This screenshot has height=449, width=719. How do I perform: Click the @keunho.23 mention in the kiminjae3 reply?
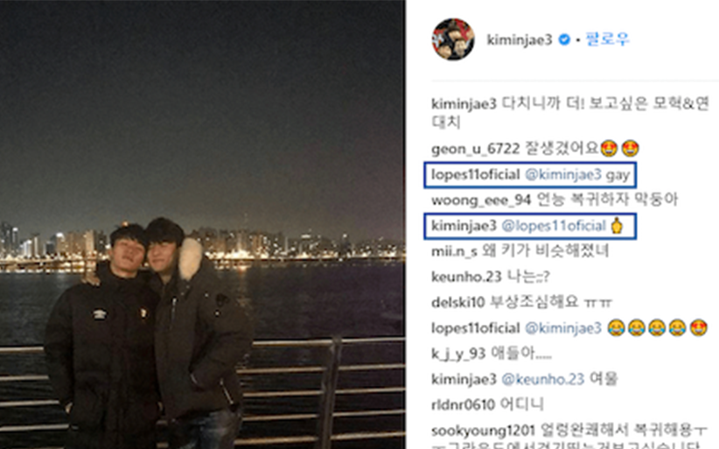[542, 379]
